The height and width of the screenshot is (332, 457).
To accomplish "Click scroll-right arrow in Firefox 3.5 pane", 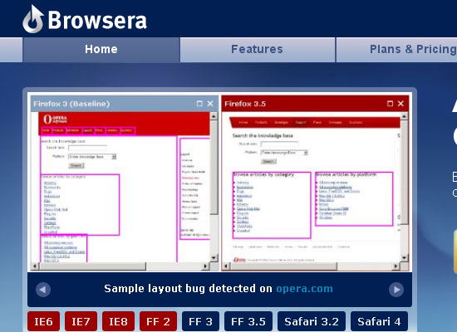I will (396, 266).
